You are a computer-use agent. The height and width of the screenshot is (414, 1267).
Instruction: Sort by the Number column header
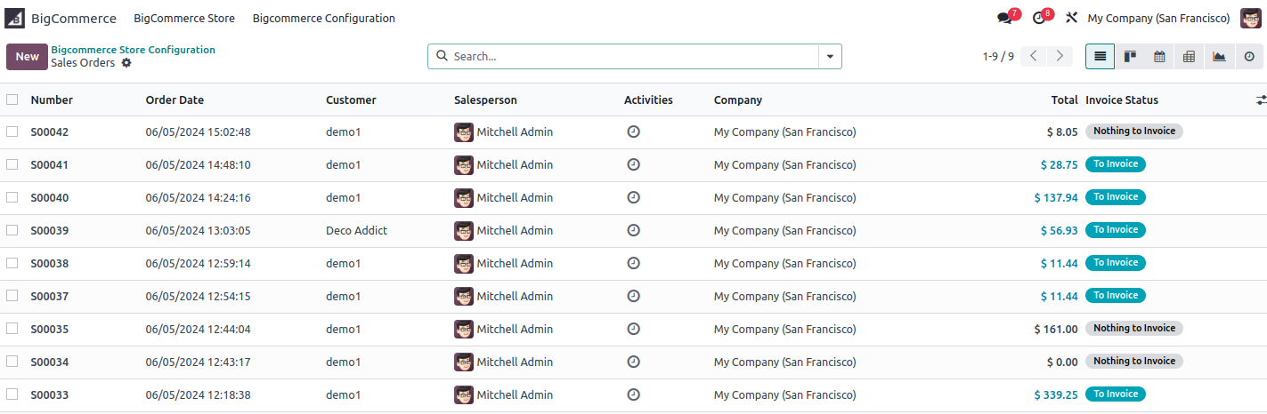tap(52, 100)
